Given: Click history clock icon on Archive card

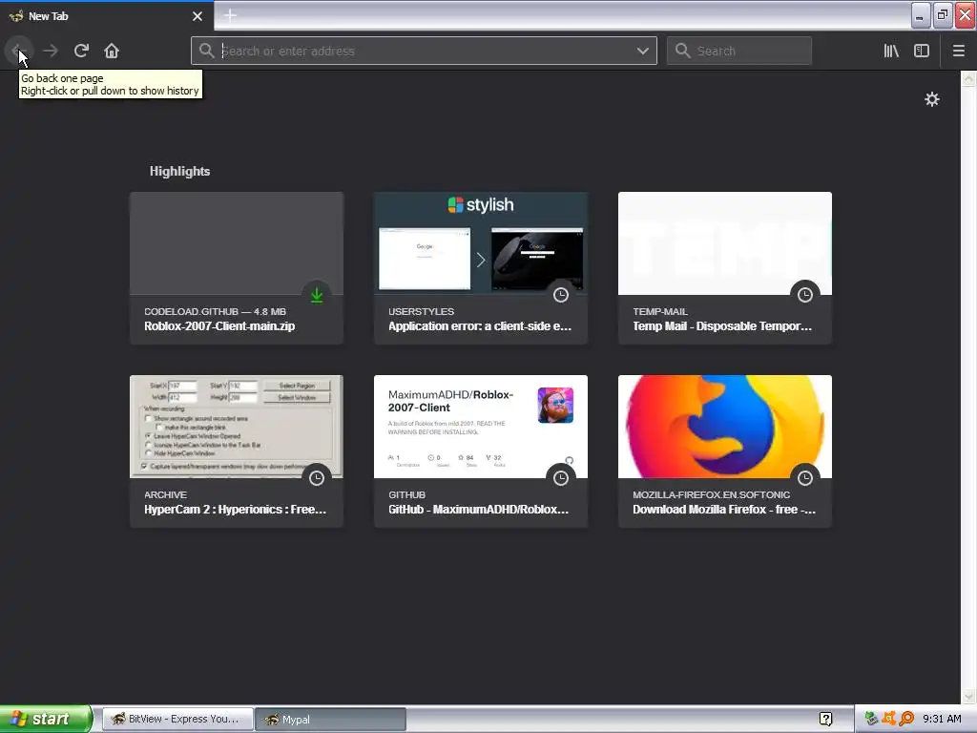Looking at the screenshot, I should tap(317, 478).
